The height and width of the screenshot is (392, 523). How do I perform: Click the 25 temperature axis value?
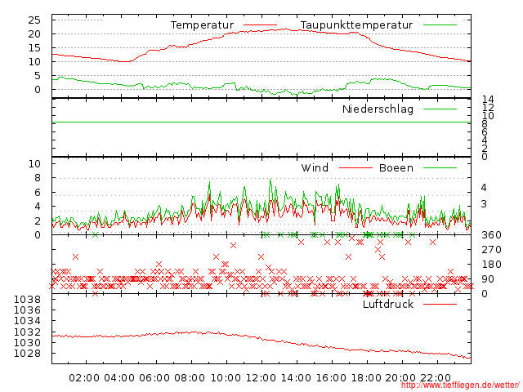34,20
